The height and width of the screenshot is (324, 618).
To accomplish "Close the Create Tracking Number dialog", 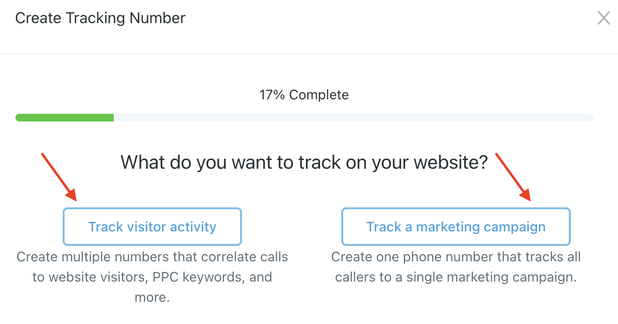I will (x=604, y=18).
